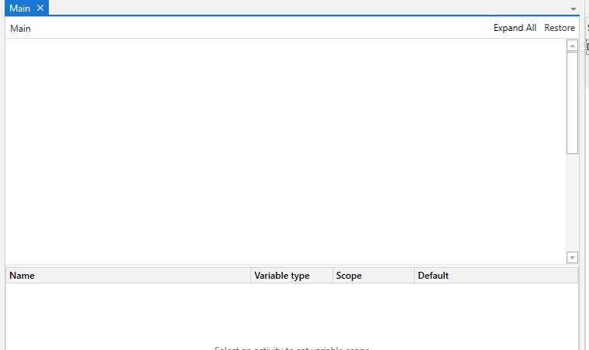Click Restore in the designer header

tap(560, 28)
